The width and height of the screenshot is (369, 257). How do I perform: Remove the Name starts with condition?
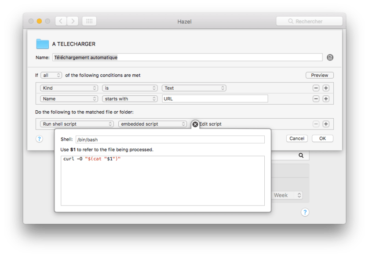pos(316,99)
